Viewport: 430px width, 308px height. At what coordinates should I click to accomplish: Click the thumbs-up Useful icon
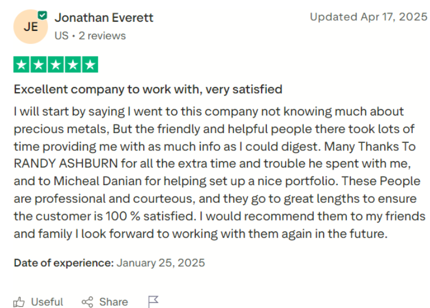click(19, 302)
